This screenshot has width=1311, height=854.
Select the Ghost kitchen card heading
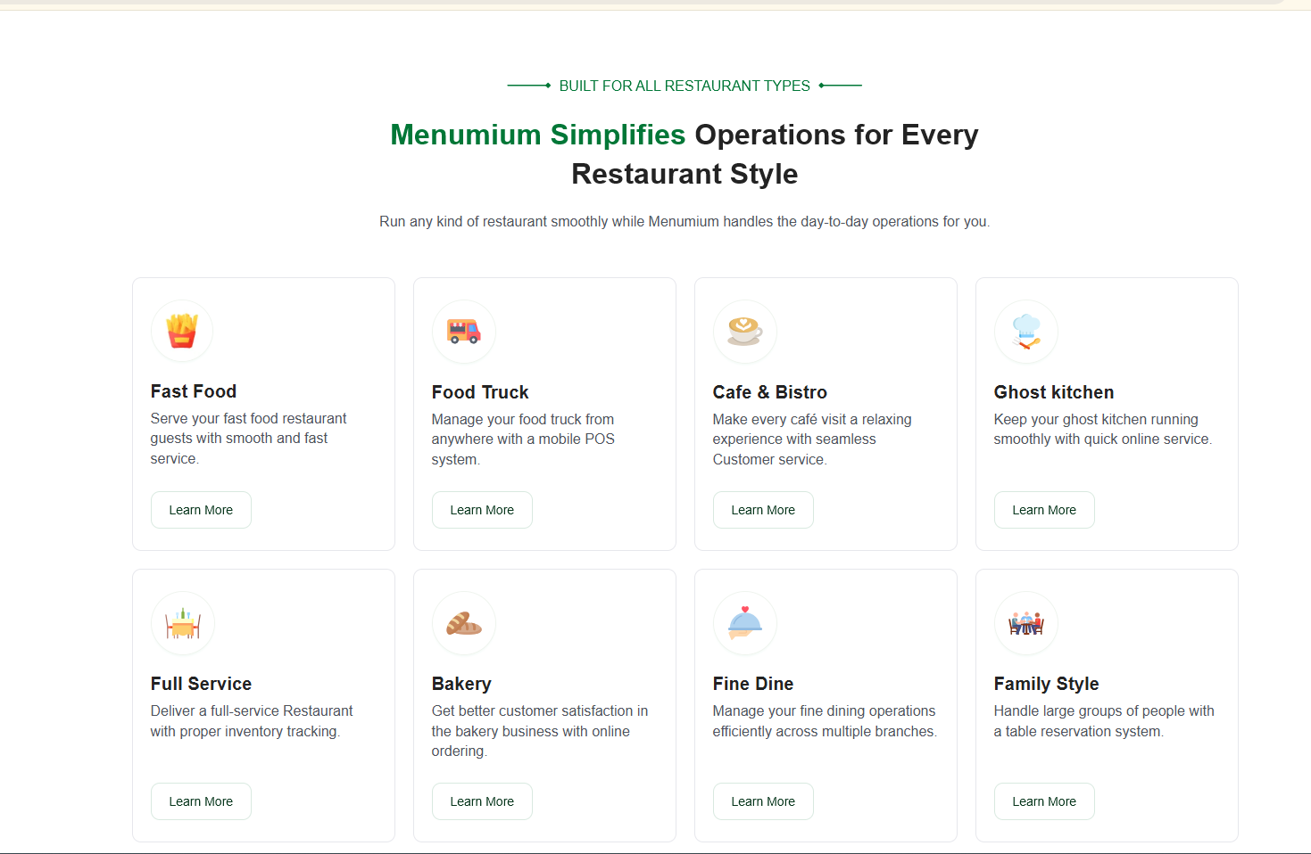tap(1054, 391)
